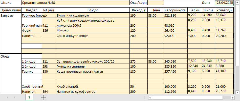Viewport: 240px width, 101px height.
Task: Select fats value 24,530
Action: click(x=208, y=66)
